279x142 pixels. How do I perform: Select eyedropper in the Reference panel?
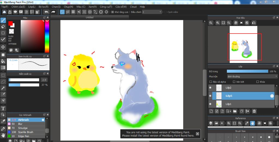(x=247, y=123)
